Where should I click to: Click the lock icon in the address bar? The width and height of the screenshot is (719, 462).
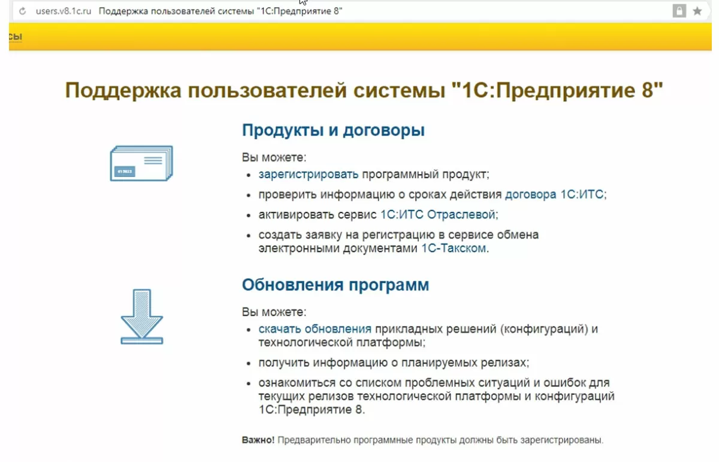click(x=679, y=11)
